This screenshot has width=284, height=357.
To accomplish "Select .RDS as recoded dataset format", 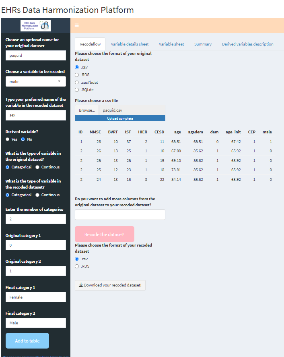I will [77, 266].
